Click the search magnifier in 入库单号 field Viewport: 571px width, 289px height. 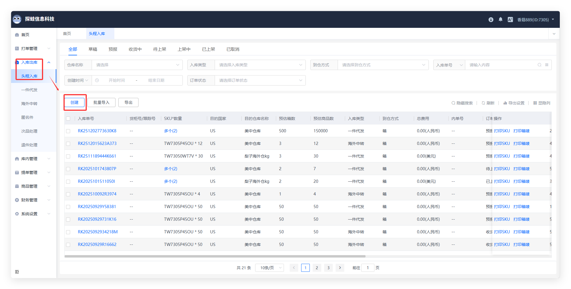[x=539, y=65]
